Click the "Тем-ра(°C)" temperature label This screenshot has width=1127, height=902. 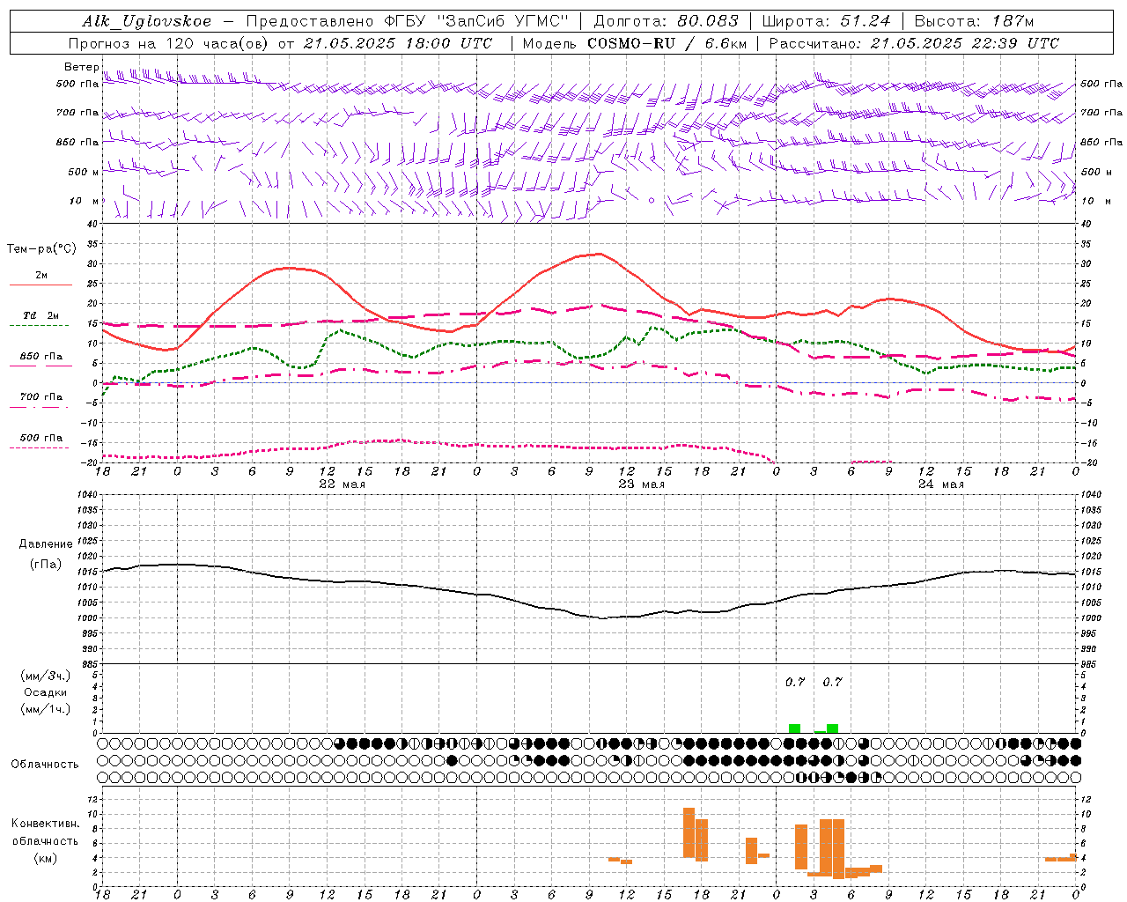[41, 249]
